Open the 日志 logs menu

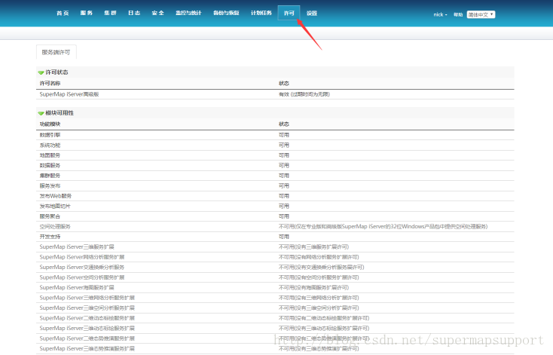pyautogui.click(x=134, y=13)
